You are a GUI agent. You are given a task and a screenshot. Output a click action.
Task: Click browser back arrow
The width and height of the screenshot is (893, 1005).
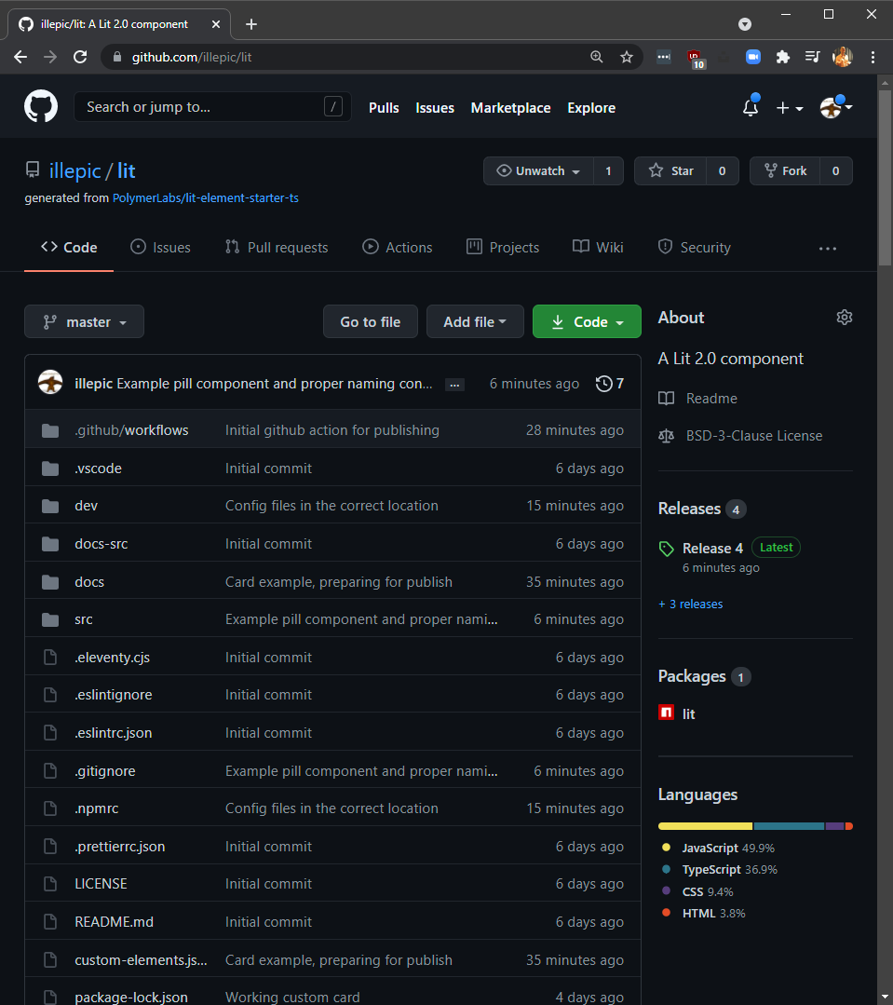click(x=20, y=57)
